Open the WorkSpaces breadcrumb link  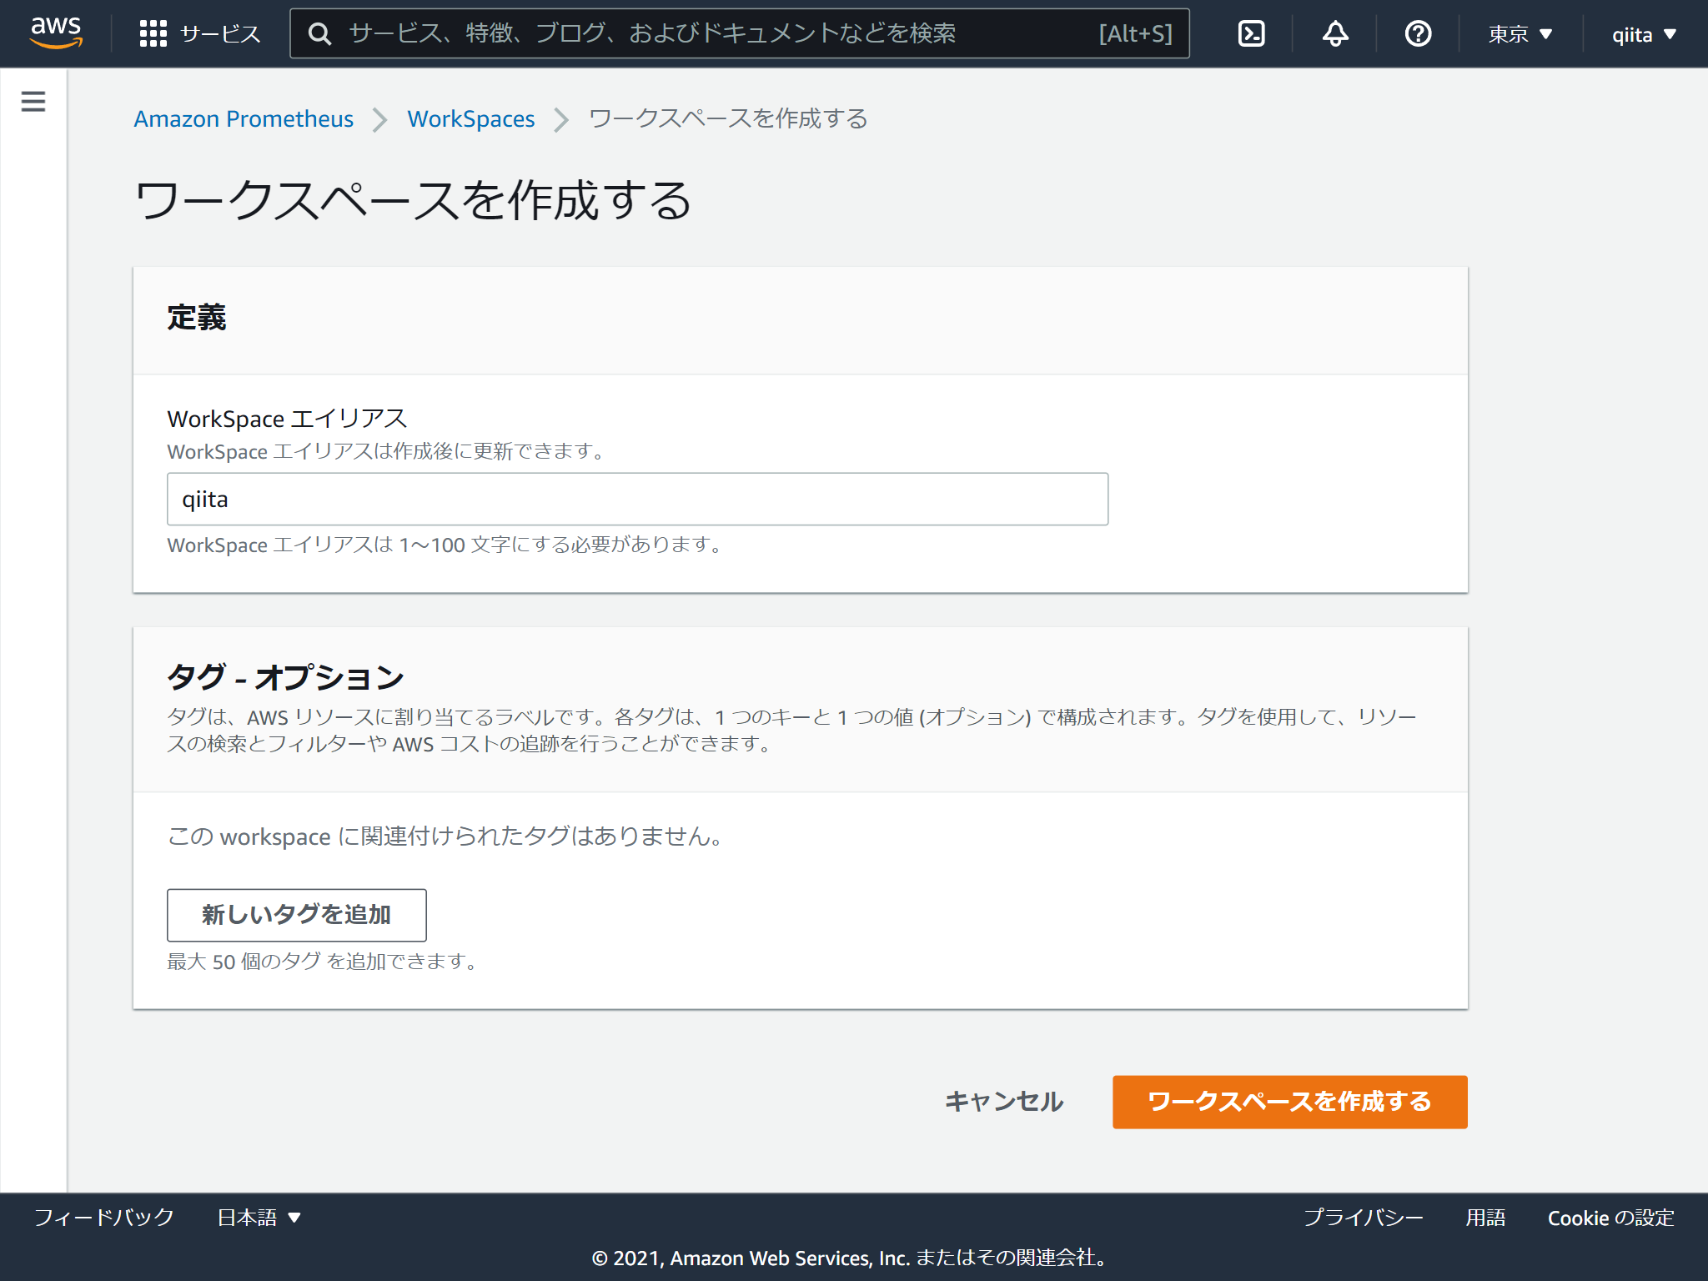tap(470, 118)
